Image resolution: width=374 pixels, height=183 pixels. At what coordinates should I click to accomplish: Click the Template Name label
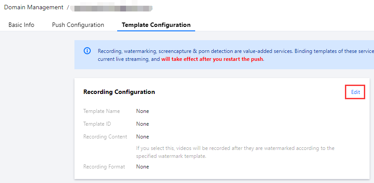[101, 111]
